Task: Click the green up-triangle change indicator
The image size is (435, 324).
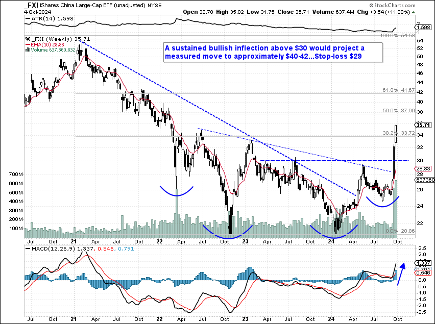Action: click(x=414, y=12)
